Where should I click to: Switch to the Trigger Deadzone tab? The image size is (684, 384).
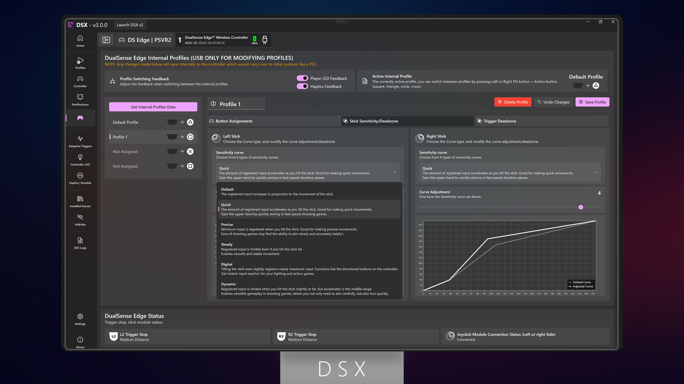(x=541, y=121)
